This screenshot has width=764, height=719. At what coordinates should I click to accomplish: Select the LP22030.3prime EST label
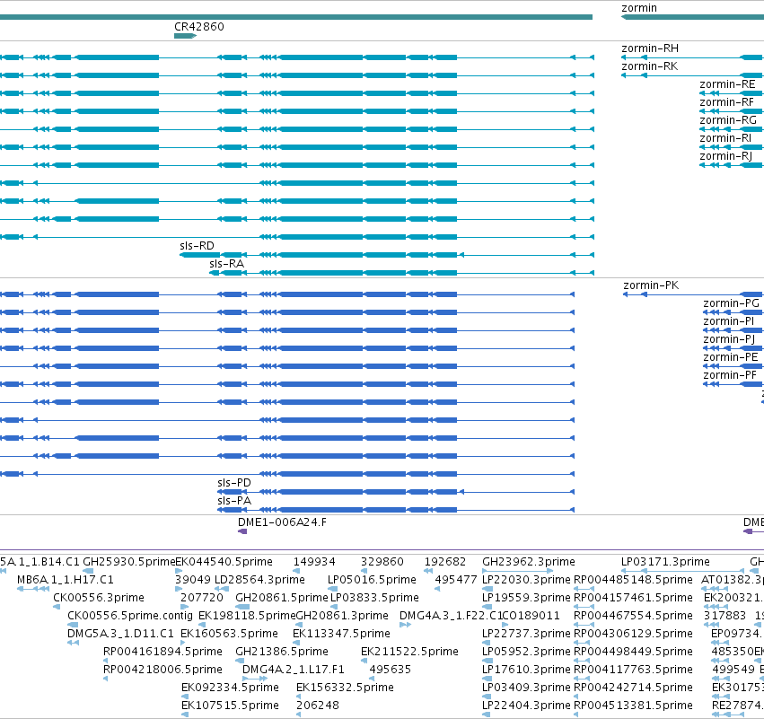[x=526, y=580]
